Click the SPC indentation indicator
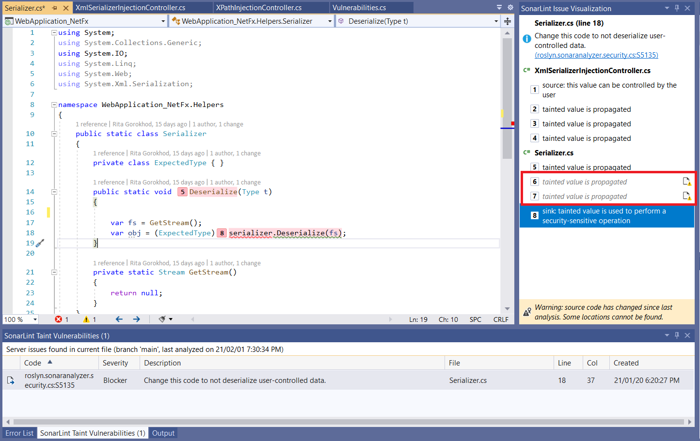Image resolution: width=700 pixels, height=441 pixels. pyautogui.click(x=476, y=319)
